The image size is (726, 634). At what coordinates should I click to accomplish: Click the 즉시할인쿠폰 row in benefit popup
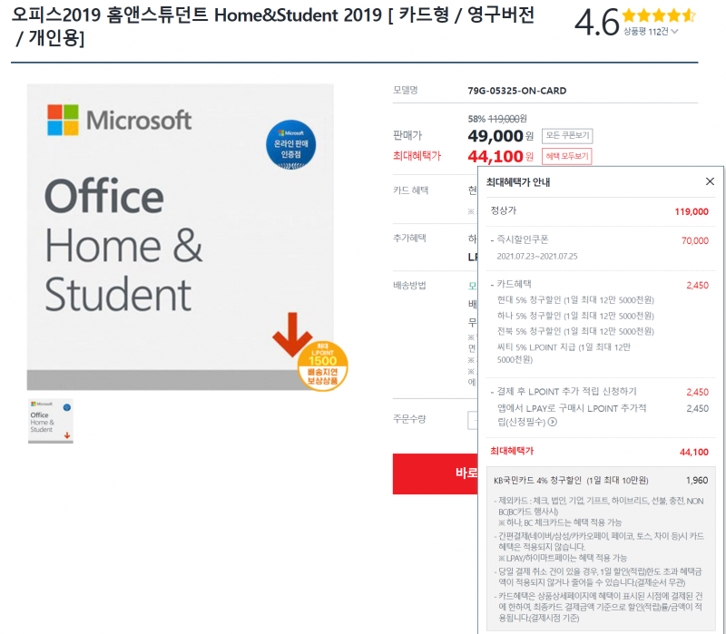click(600, 247)
